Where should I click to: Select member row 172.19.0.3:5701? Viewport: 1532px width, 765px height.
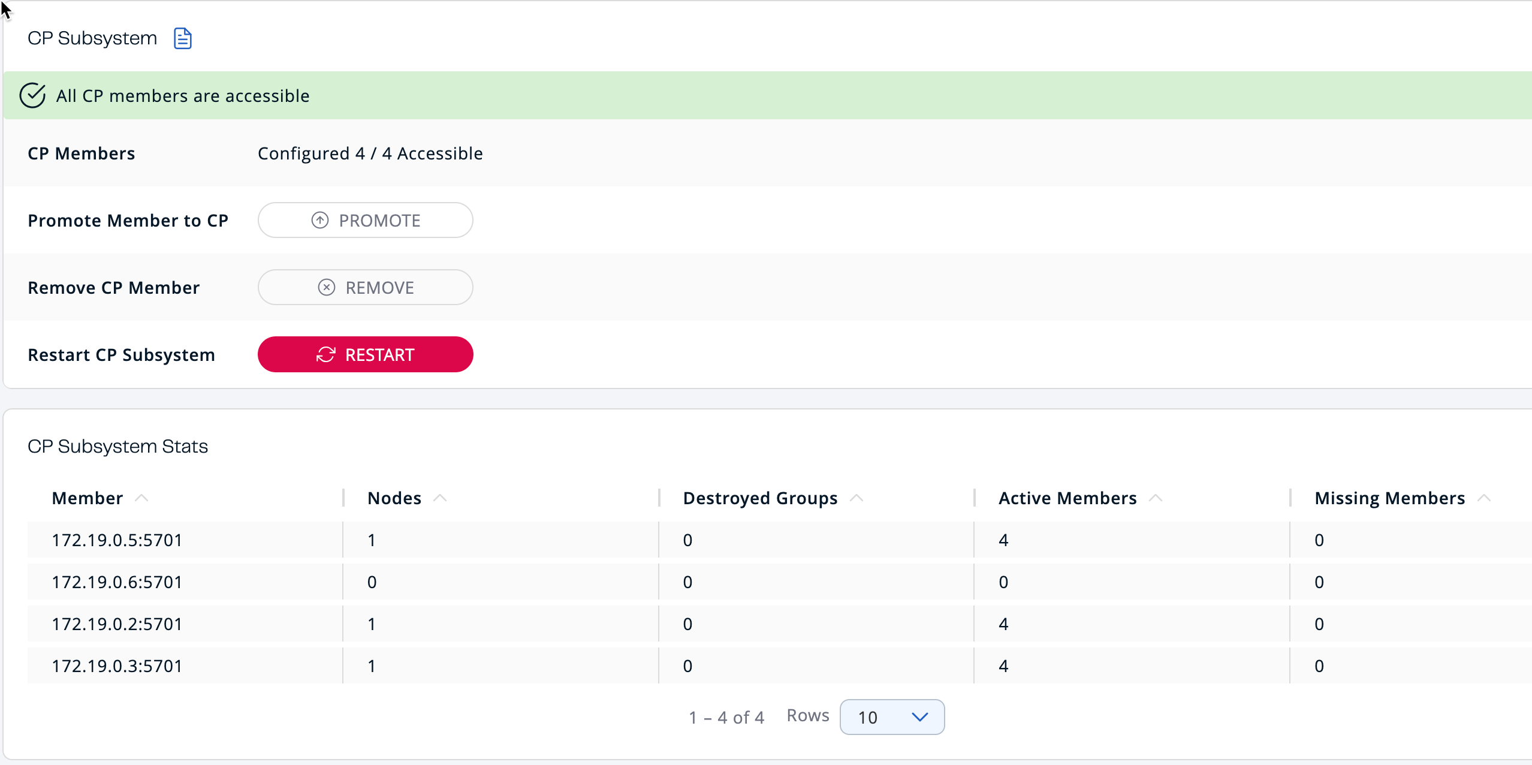pos(117,665)
